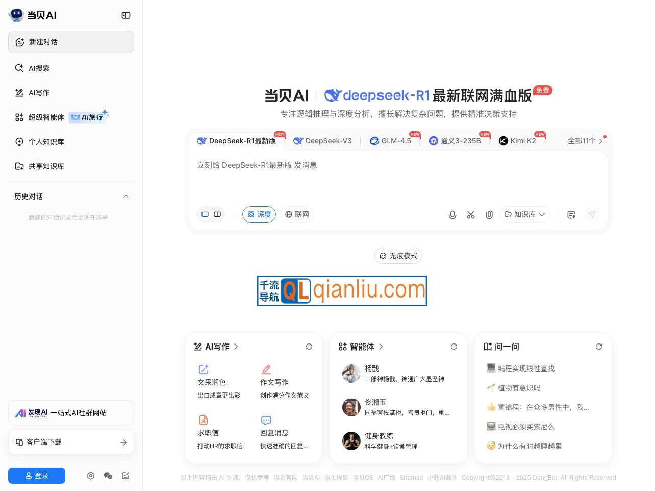Image resolution: width=655 pixels, height=491 pixels.
Task: Open the WeChat contact icon
Action: tap(108, 475)
